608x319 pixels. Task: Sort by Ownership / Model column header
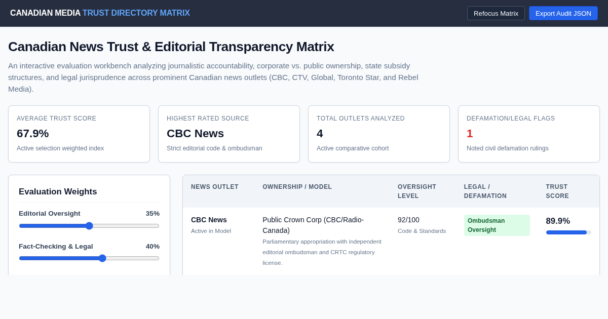pyautogui.click(x=297, y=187)
